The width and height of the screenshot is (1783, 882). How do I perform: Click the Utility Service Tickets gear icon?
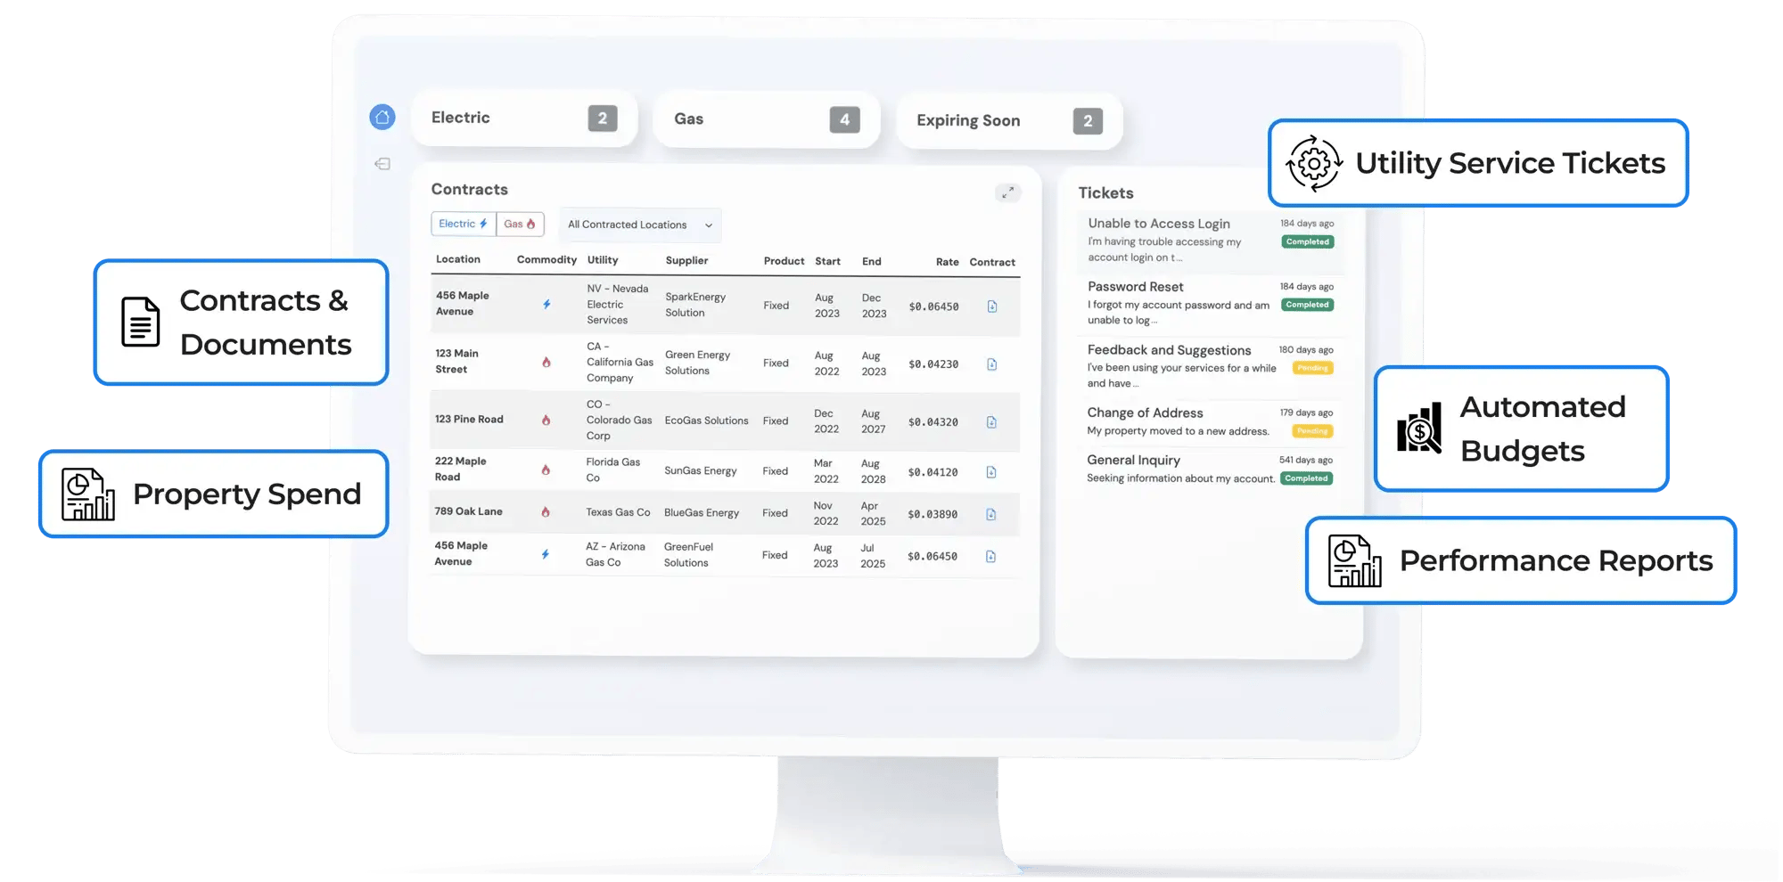click(x=1314, y=163)
